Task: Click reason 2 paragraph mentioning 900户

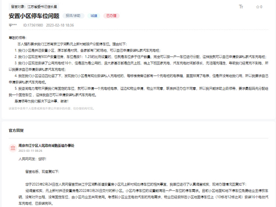Action: click(140, 57)
